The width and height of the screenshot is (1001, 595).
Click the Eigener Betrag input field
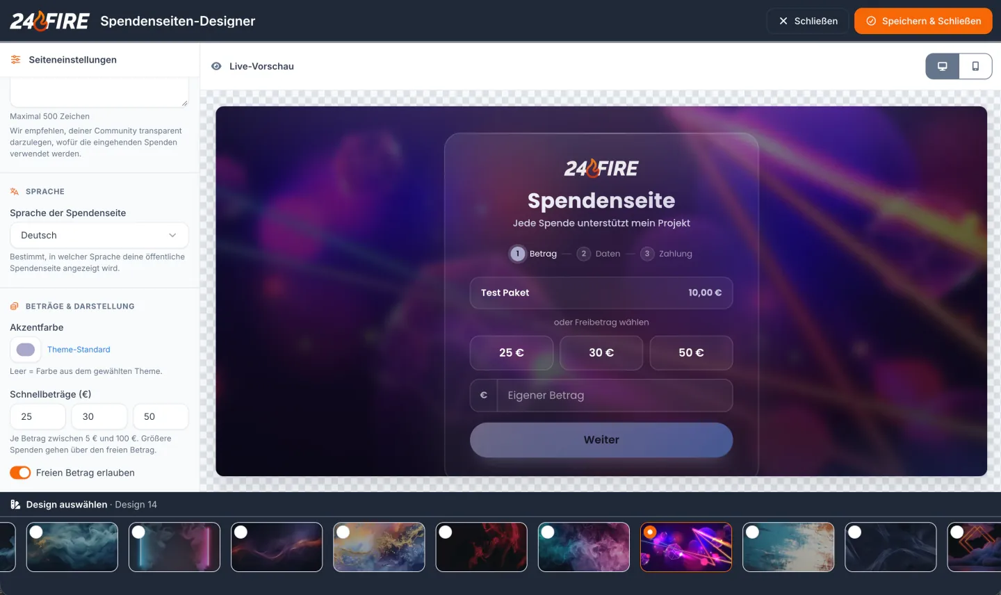pos(615,396)
